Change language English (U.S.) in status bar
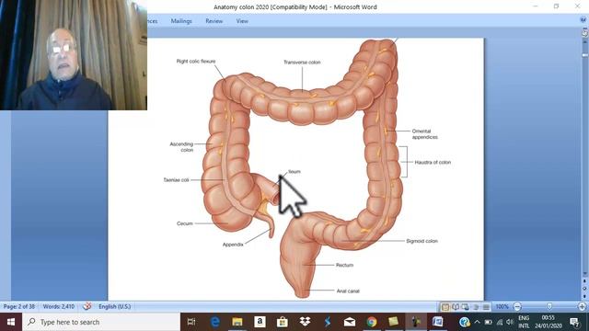This screenshot has width=589, height=331. 114,306
